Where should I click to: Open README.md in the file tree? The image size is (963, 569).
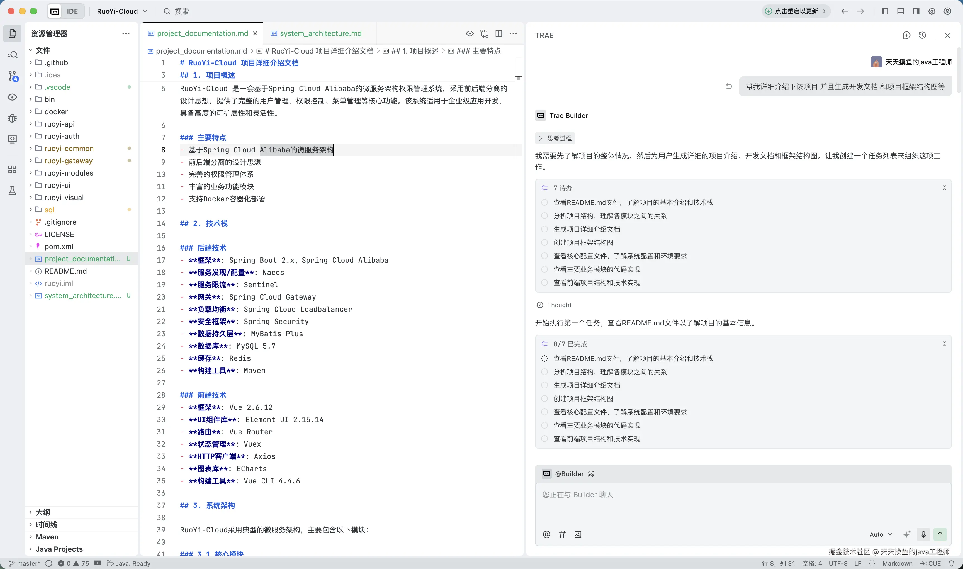[x=65, y=271]
